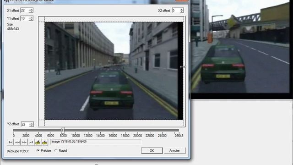The height and width of the screenshot is (165, 293).
Task: Click the Y2 offset label
Action: (13, 124)
